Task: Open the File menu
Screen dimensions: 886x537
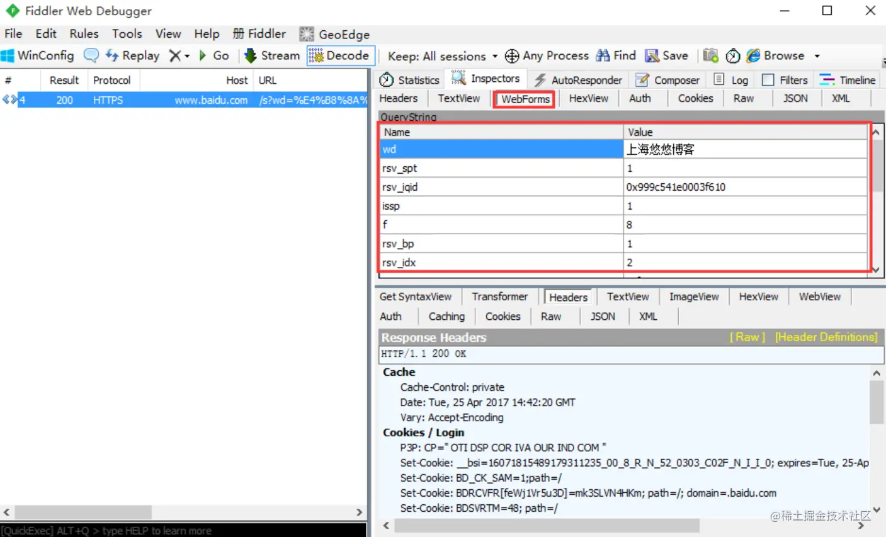Action: (13, 34)
